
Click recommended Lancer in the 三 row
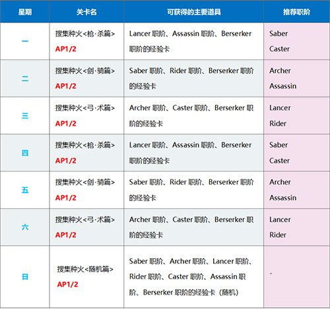coord(280,108)
